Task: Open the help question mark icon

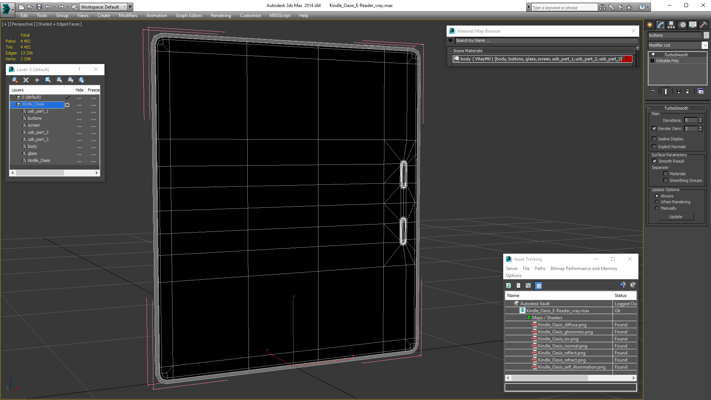Action: [x=642, y=7]
